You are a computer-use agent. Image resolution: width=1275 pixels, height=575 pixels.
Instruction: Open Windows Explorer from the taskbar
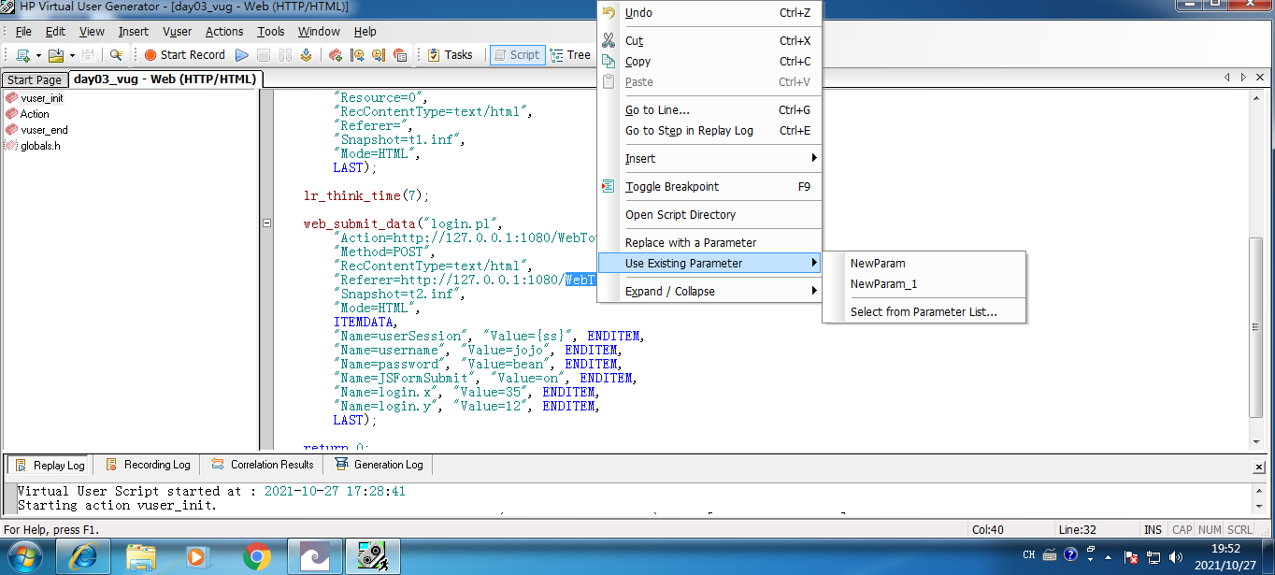point(140,556)
